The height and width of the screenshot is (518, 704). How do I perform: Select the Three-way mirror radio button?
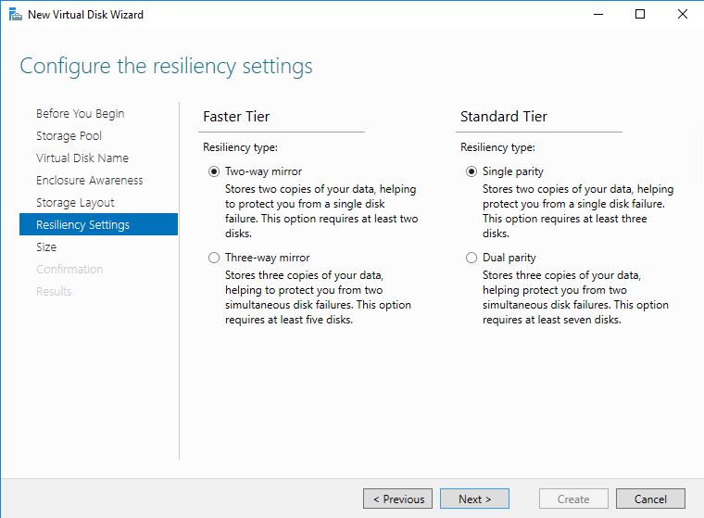pyautogui.click(x=214, y=258)
